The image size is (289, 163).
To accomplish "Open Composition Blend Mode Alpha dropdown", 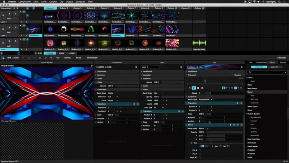I will click(113, 93).
